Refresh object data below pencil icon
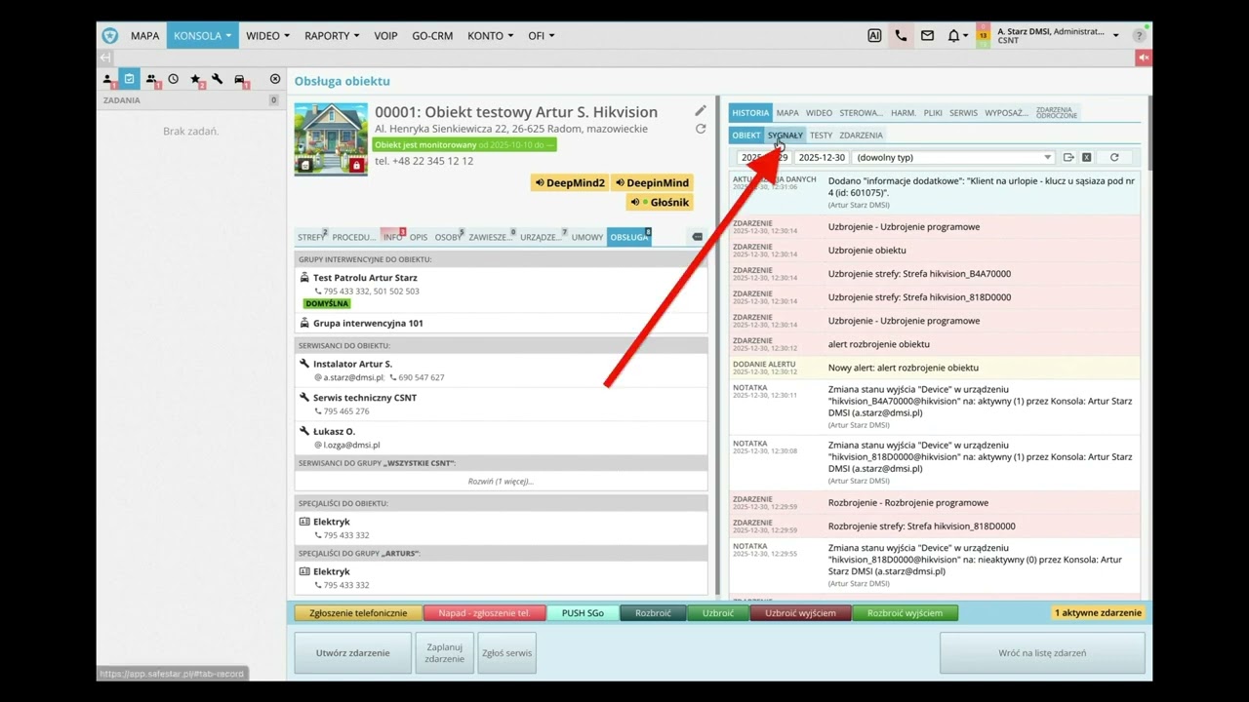Image resolution: width=1249 pixels, height=702 pixels. (x=701, y=129)
